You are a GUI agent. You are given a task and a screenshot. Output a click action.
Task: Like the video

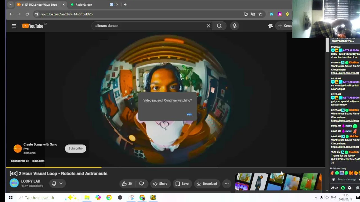(127, 184)
